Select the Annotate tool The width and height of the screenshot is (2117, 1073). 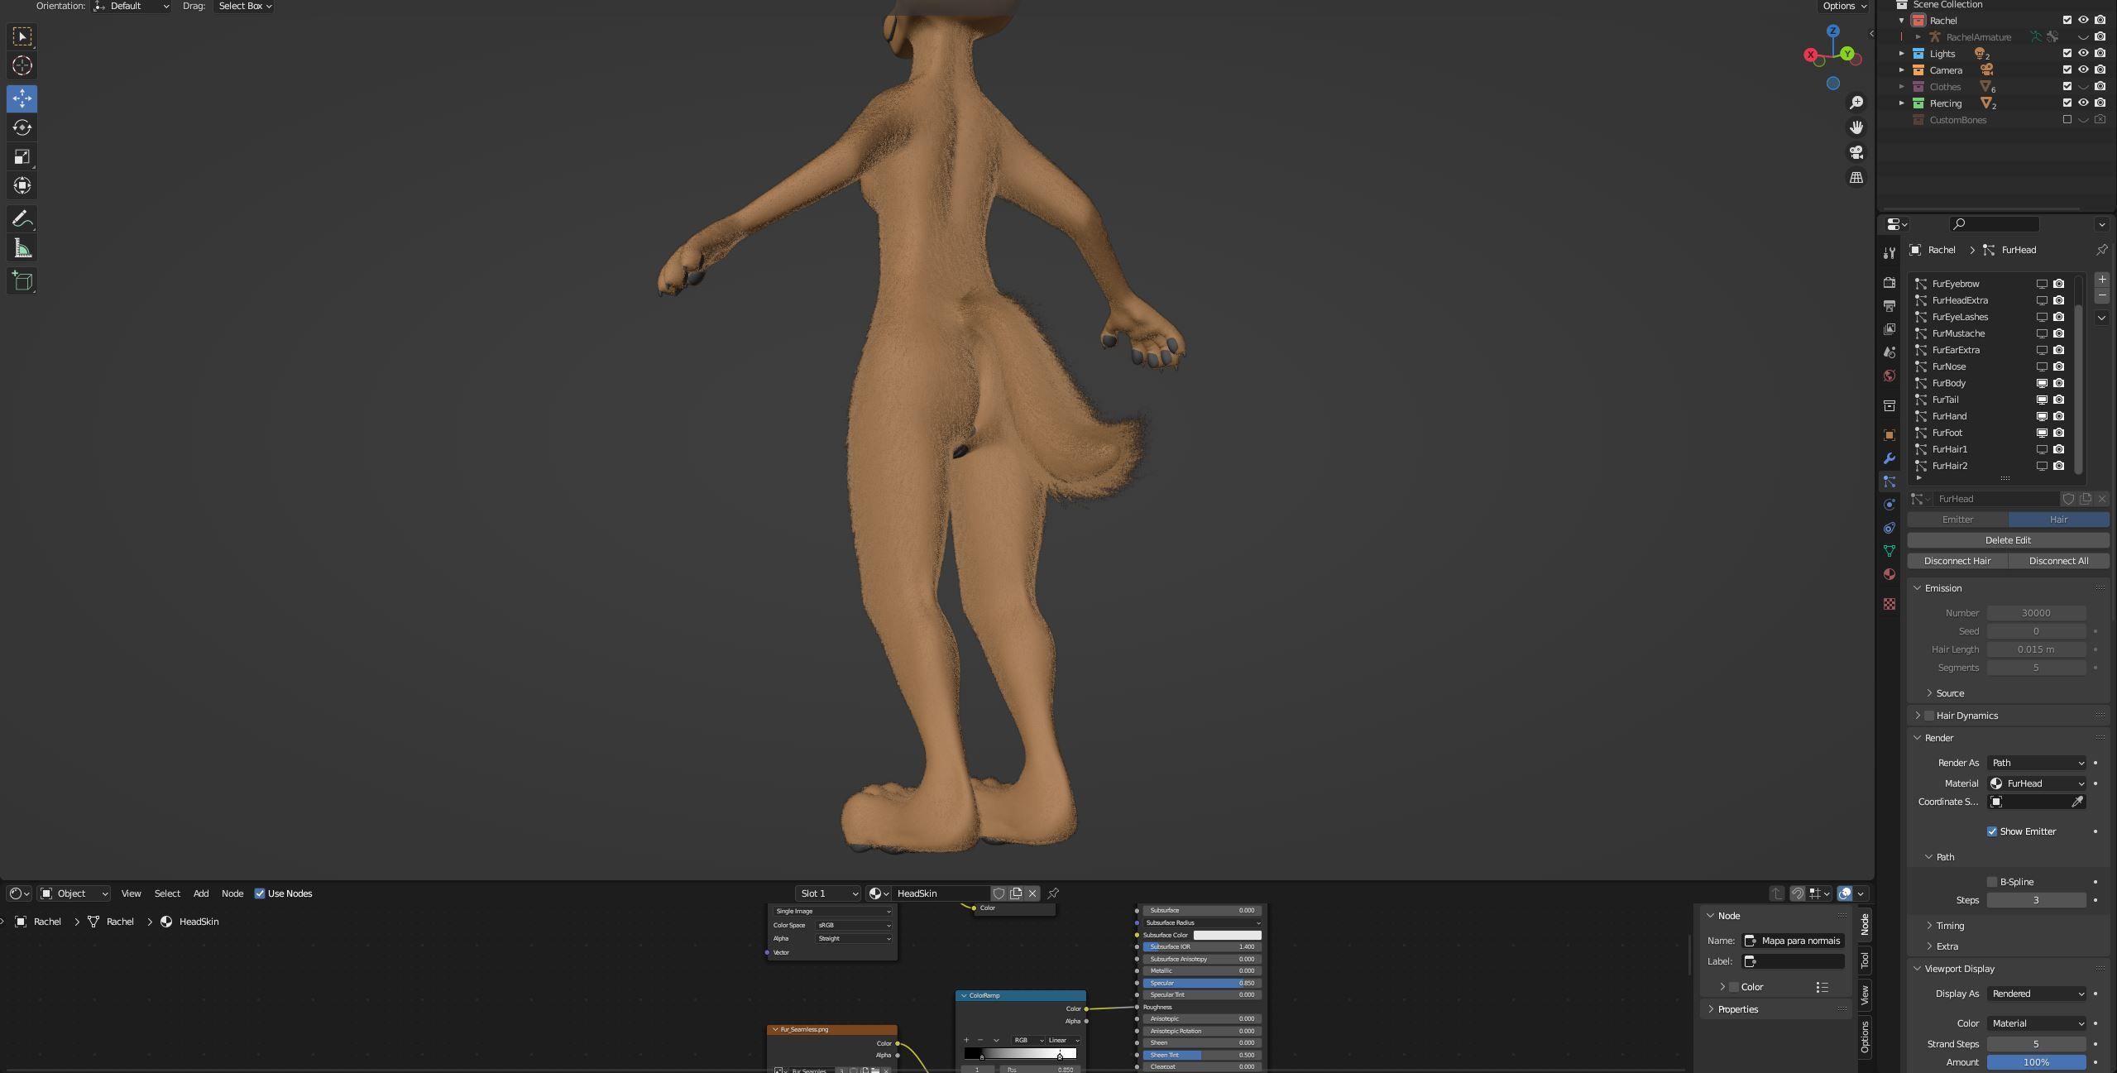pyautogui.click(x=22, y=219)
